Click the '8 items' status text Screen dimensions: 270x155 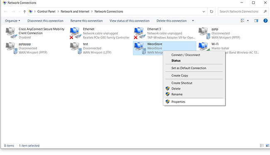(9, 145)
